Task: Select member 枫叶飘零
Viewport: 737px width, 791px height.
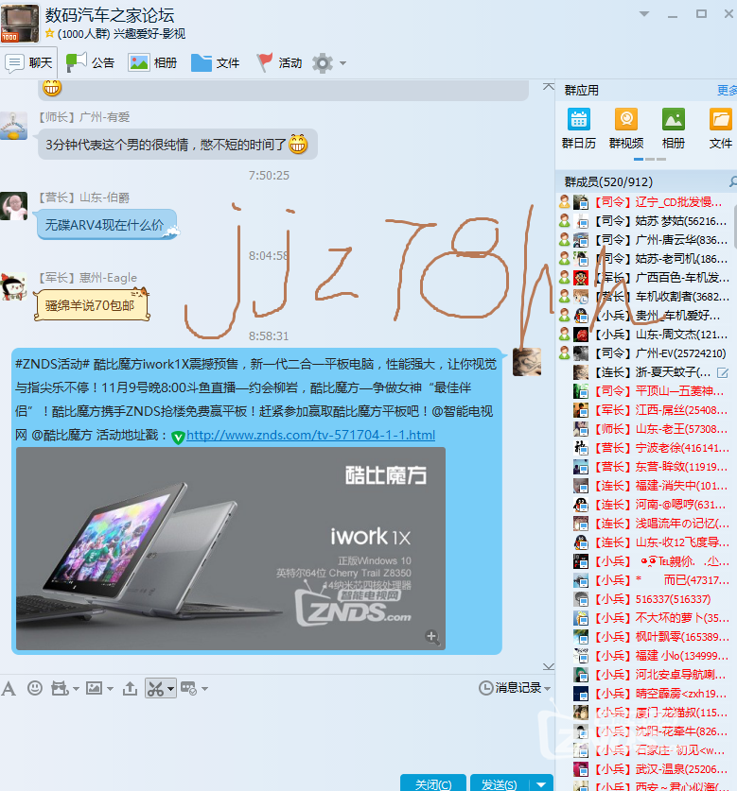Action: point(646,637)
